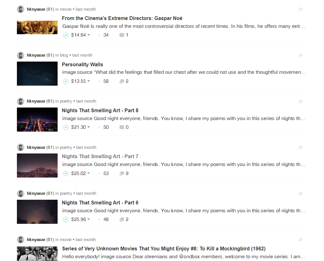Show voters list with 48 votes
Screen dimensions: 324x261
coord(103,219)
